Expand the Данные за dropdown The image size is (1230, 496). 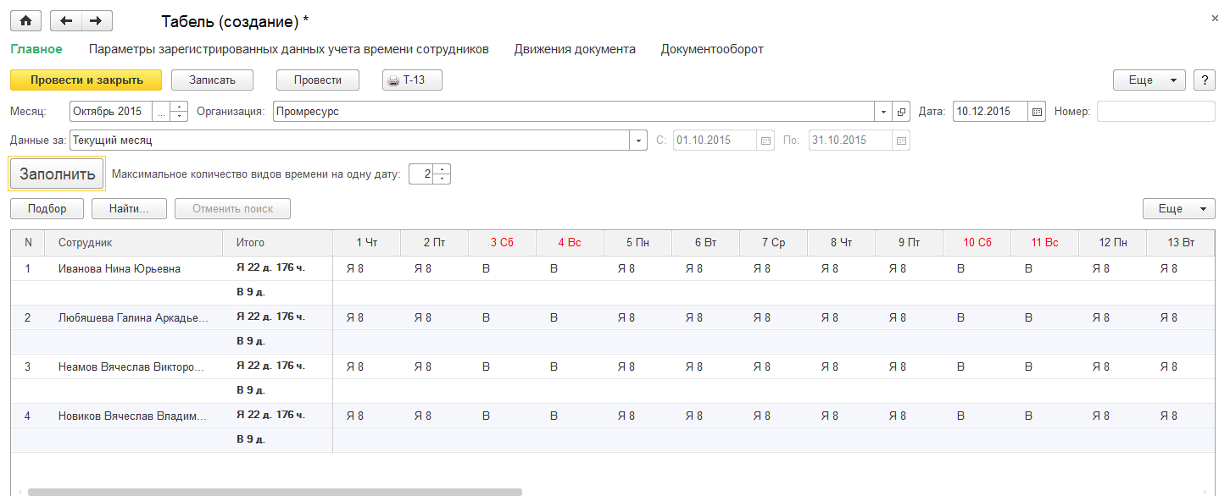tap(638, 141)
